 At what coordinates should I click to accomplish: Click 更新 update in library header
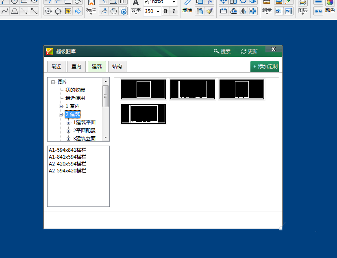click(249, 51)
